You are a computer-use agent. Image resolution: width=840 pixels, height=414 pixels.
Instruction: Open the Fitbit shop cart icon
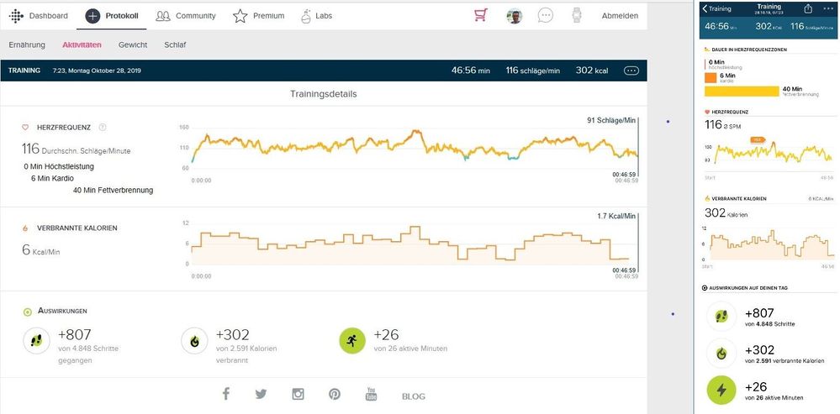[481, 15]
